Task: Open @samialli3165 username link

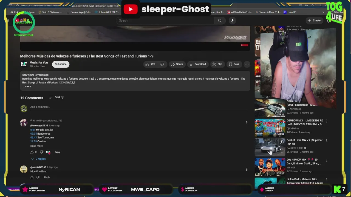Action: (38, 167)
